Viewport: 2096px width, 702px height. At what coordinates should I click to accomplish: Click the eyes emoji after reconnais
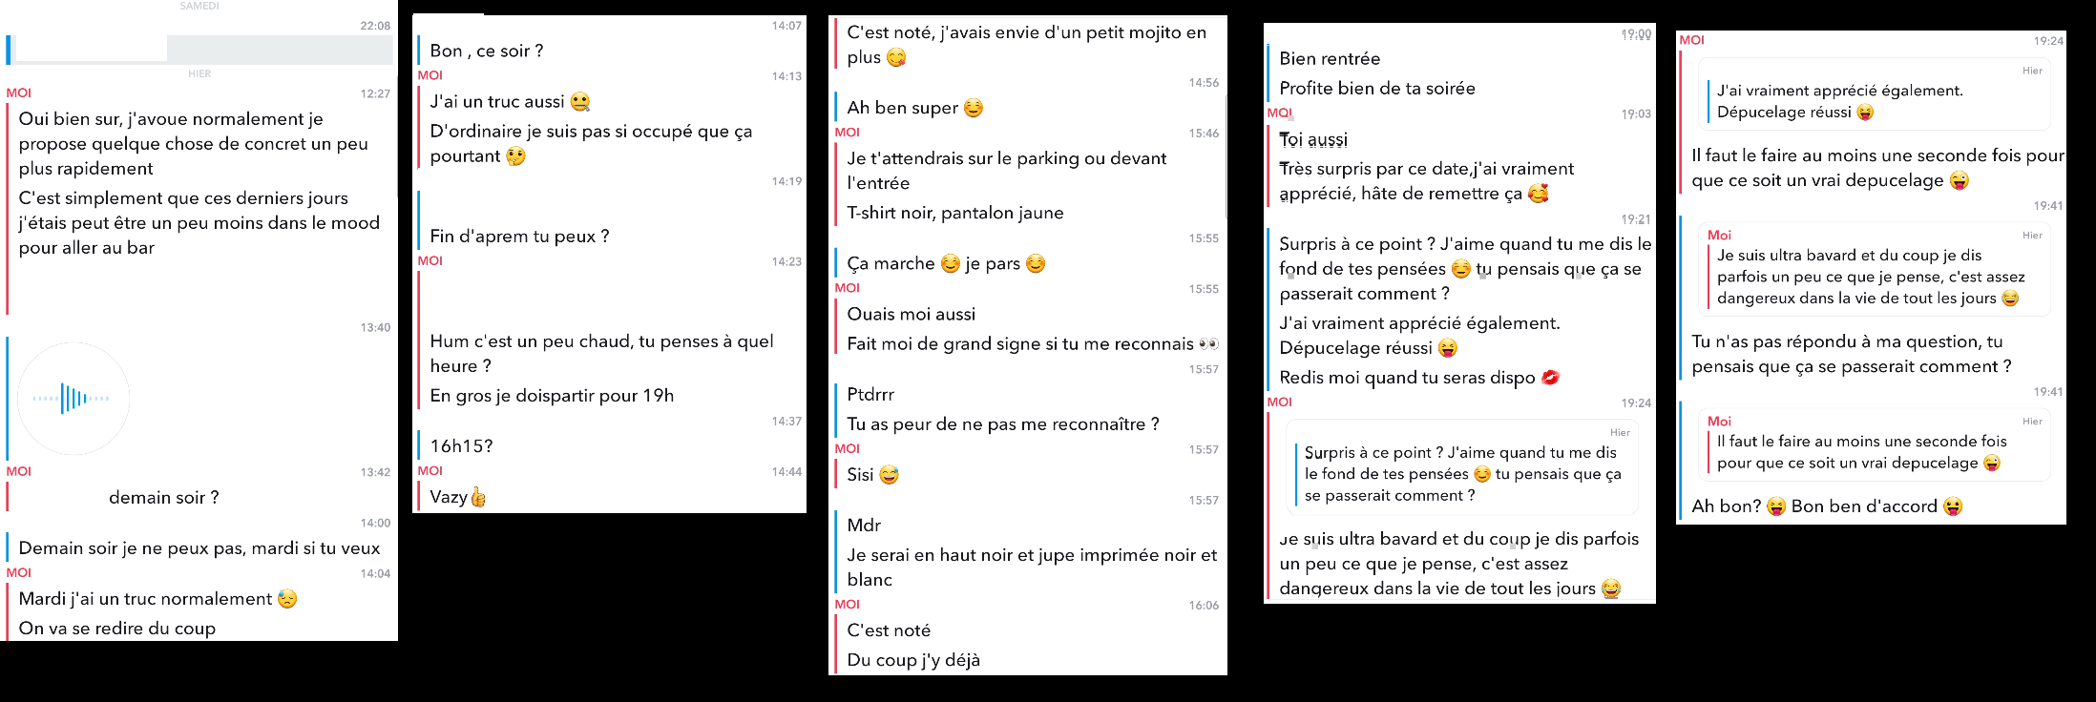pos(1208,343)
